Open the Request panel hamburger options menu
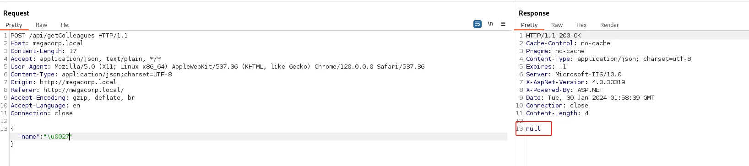 [503, 24]
